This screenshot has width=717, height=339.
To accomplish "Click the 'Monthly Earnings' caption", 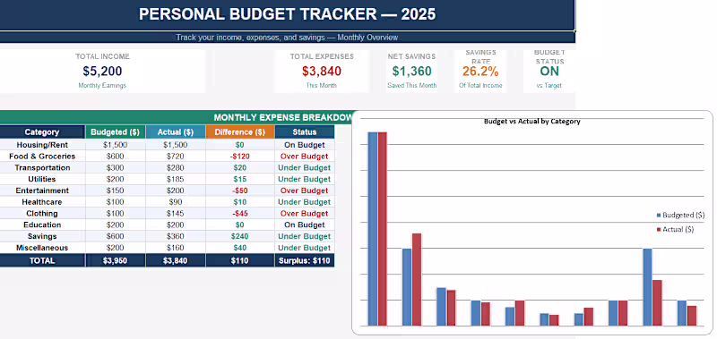I will [102, 85].
